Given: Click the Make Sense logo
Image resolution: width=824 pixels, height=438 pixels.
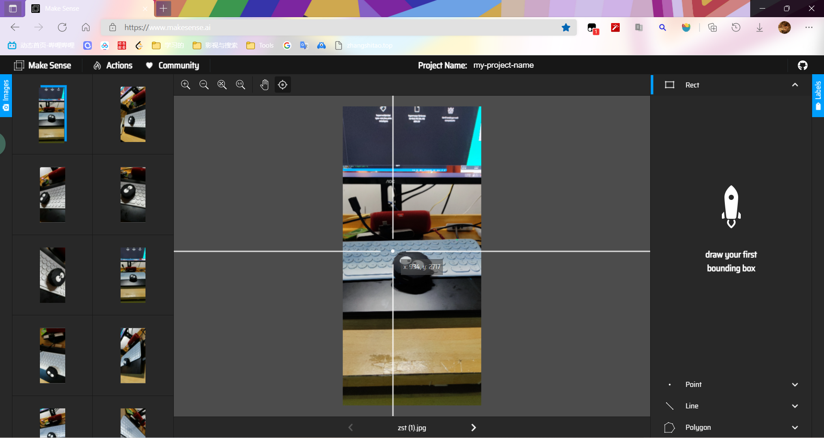Looking at the screenshot, I should (43, 65).
